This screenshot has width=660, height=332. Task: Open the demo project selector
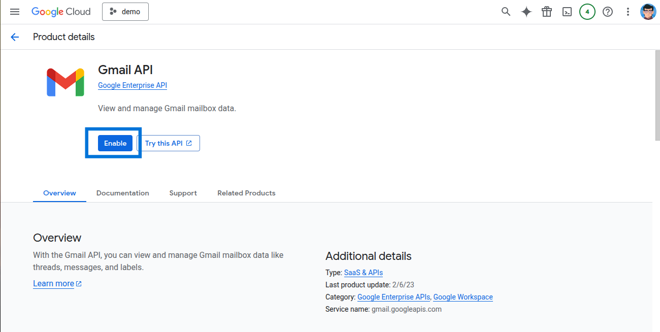(125, 12)
